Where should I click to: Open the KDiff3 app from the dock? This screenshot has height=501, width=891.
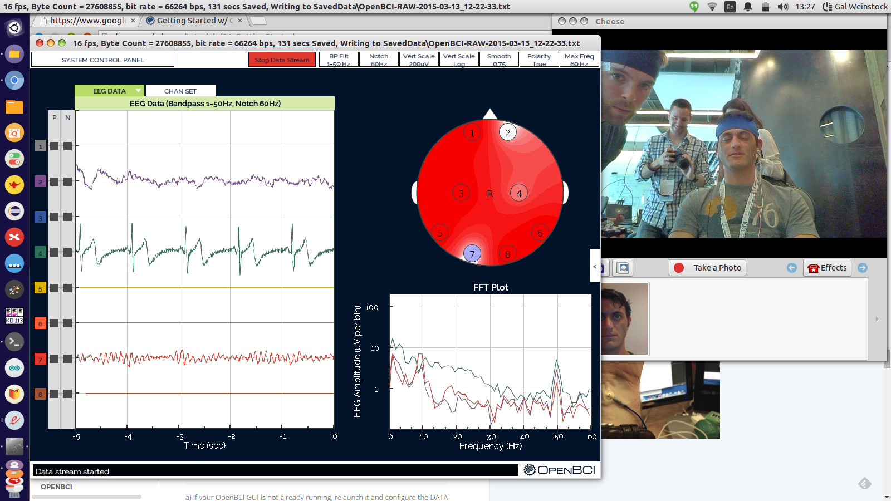14,316
